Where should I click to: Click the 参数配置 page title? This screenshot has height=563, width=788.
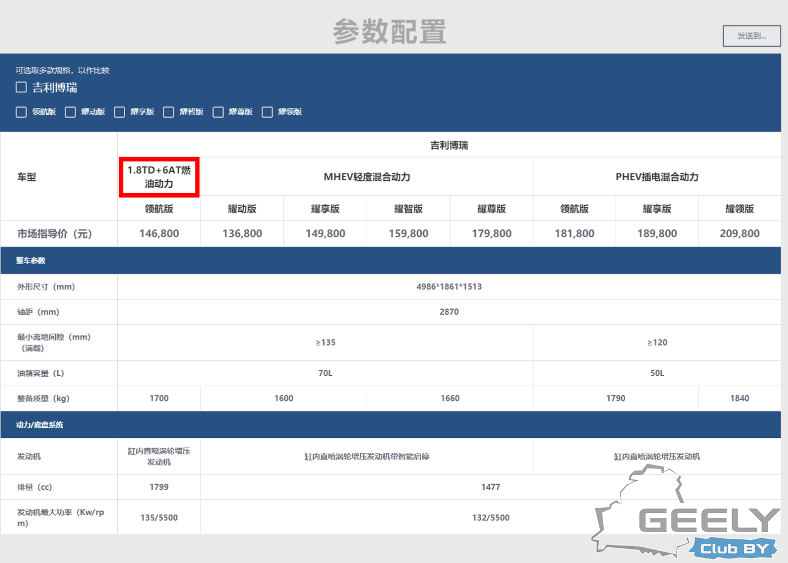click(390, 32)
